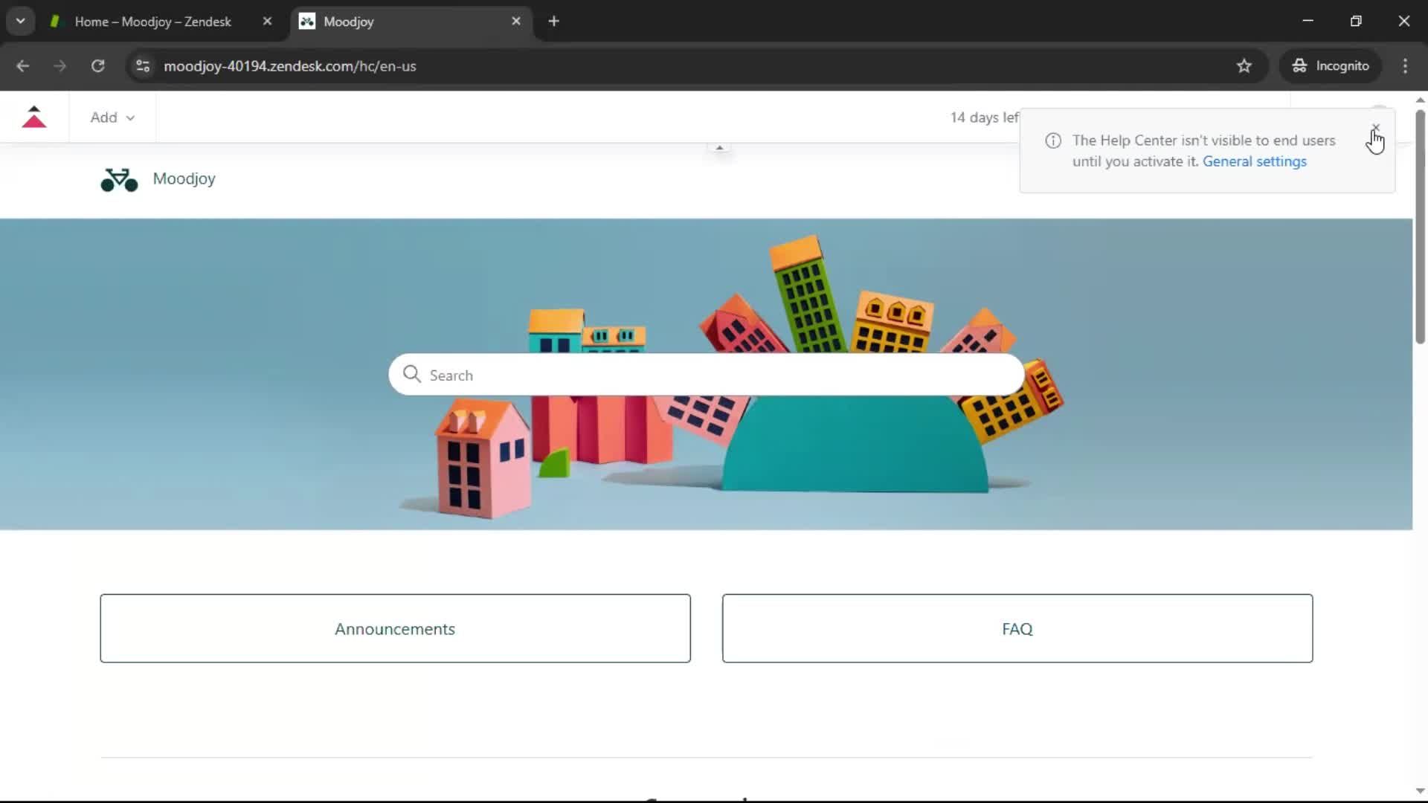Close the Moodjoy browser tab
This screenshot has height=803, width=1428.
[x=516, y=22]
